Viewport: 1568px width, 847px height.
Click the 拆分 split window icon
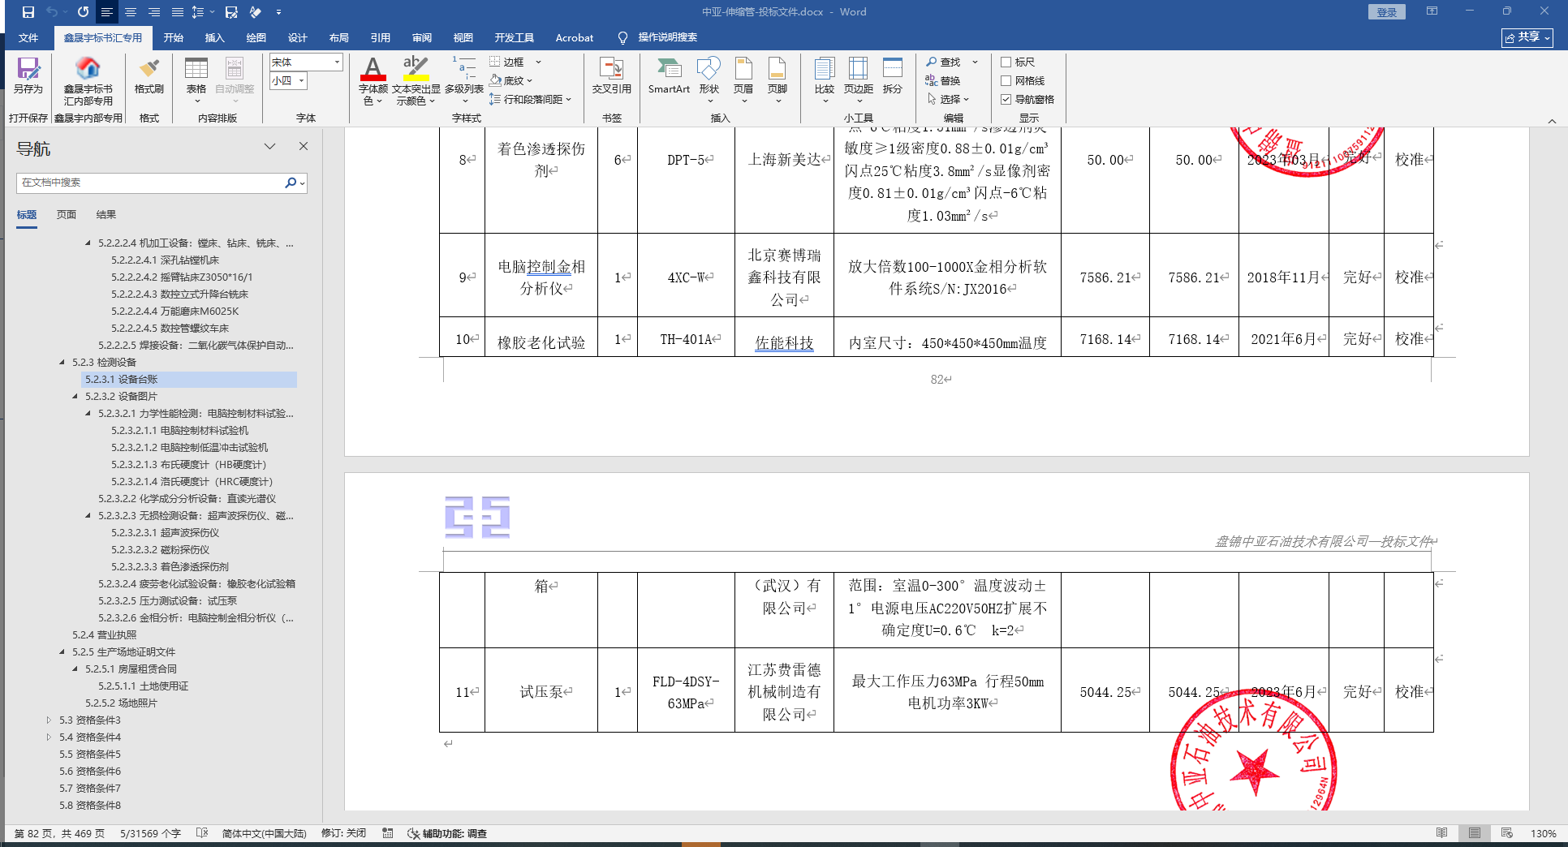[x=893, y=77]
